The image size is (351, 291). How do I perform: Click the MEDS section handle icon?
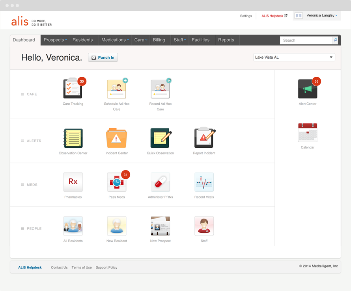click(22, 185)
